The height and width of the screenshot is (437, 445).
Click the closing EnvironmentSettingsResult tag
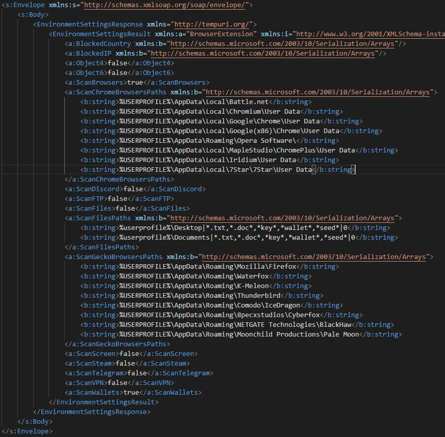104,402
